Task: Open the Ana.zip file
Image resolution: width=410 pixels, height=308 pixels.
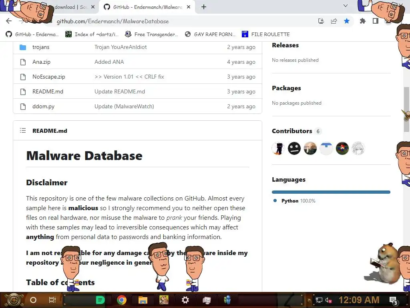Action: (x=41, y=62)
